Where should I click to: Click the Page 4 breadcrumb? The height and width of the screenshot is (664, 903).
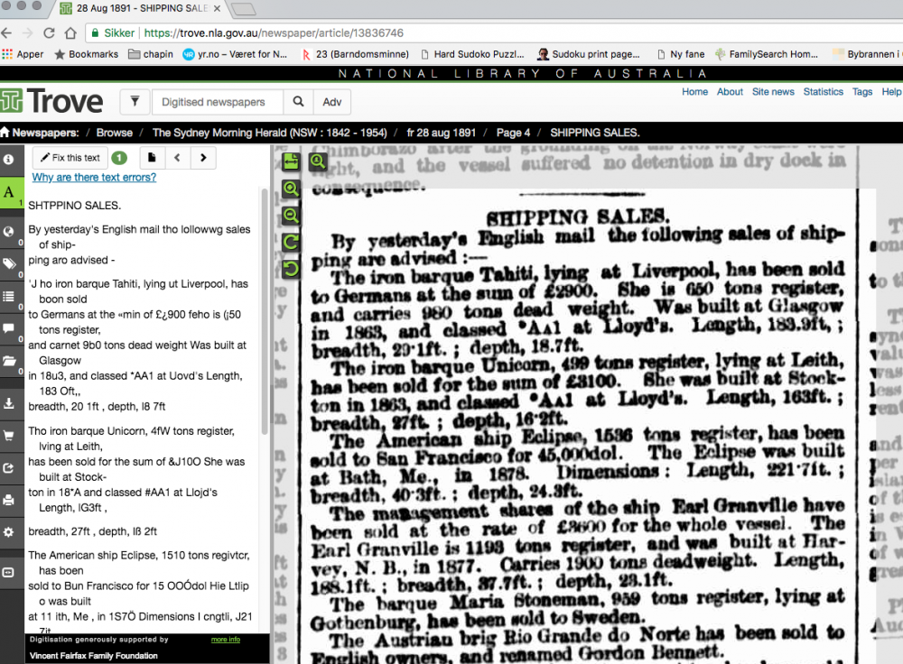(513, 133)
